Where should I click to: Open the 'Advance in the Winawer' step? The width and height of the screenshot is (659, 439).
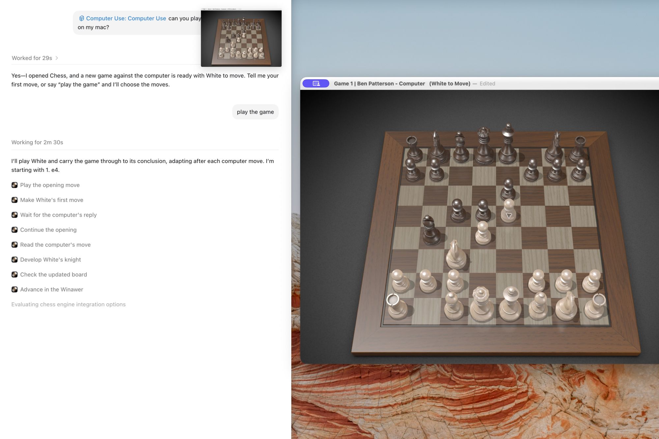click(x=51, y=289)
